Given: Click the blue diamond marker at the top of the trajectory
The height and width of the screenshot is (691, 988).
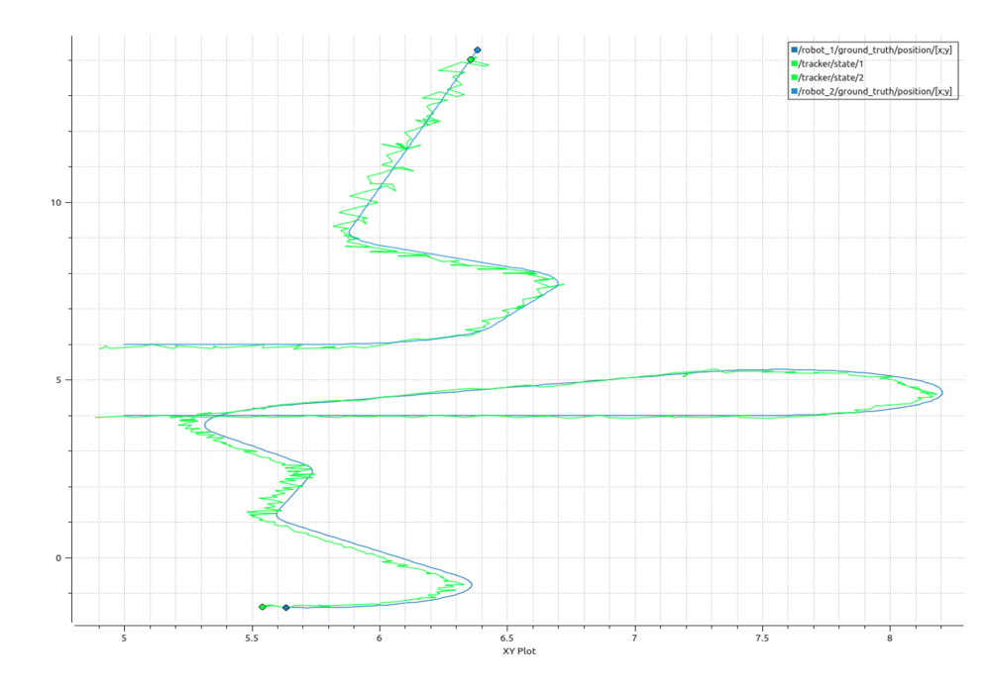Looking at the screenshot, I should click(x=478, y=49).
